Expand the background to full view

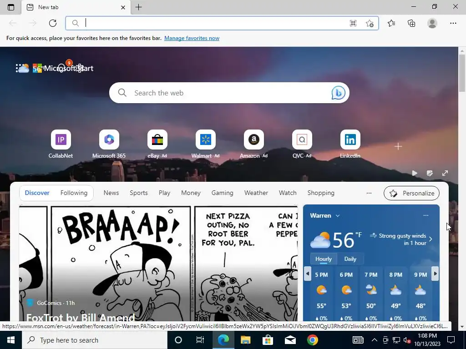coord(445,173)
